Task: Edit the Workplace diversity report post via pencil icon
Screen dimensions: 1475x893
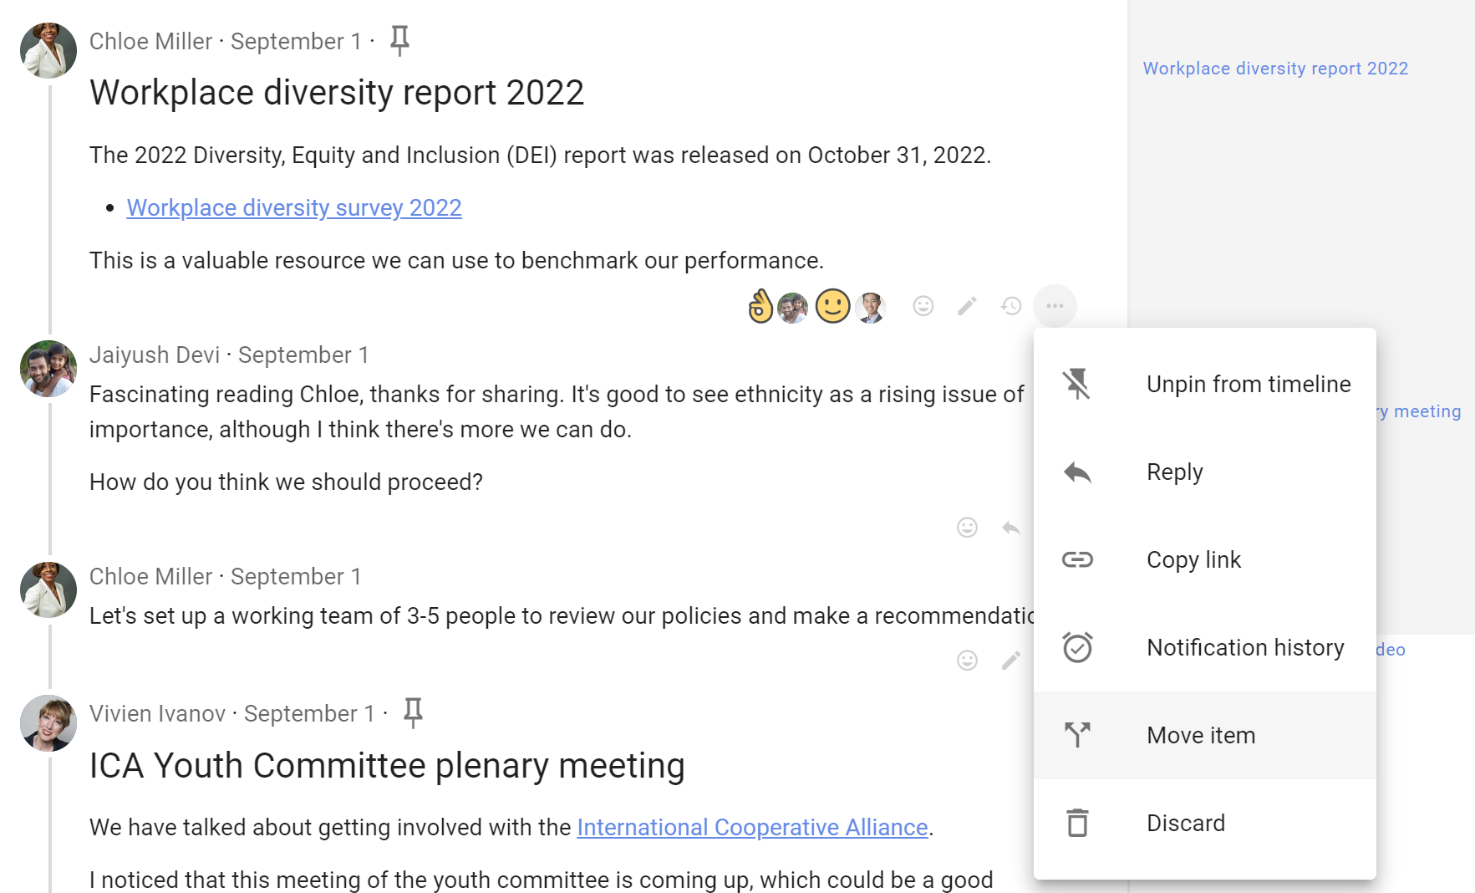Action: click(x=967, y=306)
